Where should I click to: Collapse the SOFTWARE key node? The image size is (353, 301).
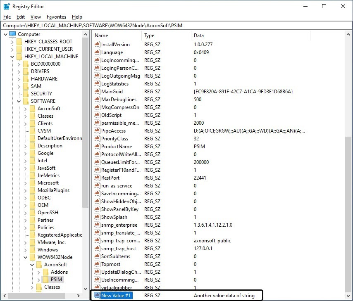pyautogui.click(x=19, y=101)
